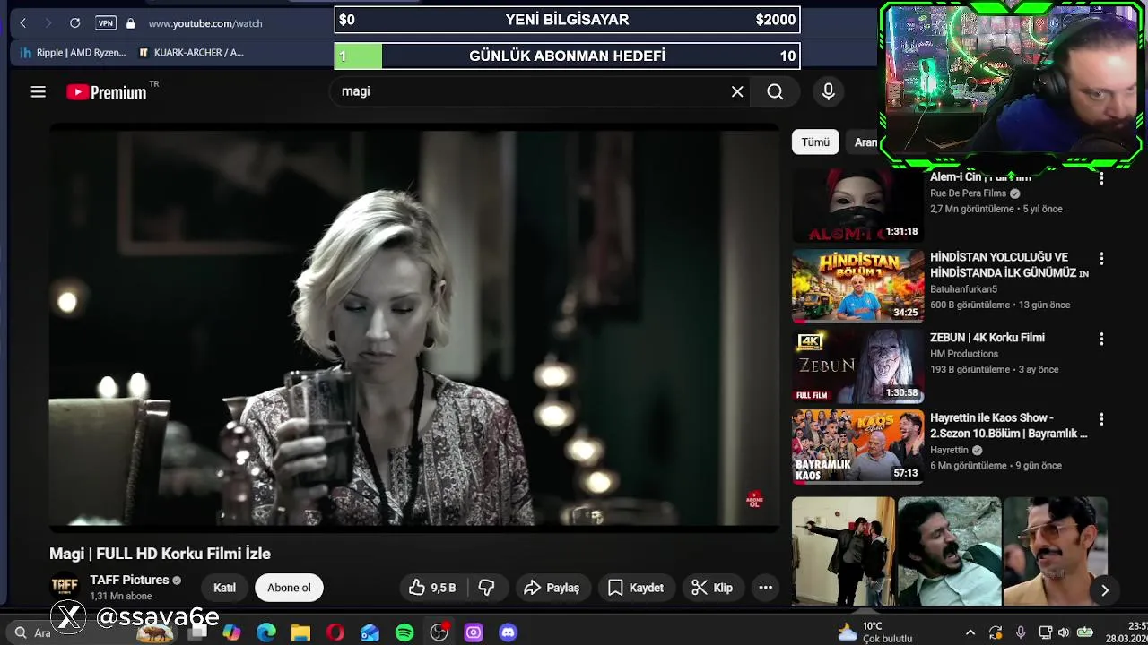Open volume control in system tray

click(x=1064, y=632)
